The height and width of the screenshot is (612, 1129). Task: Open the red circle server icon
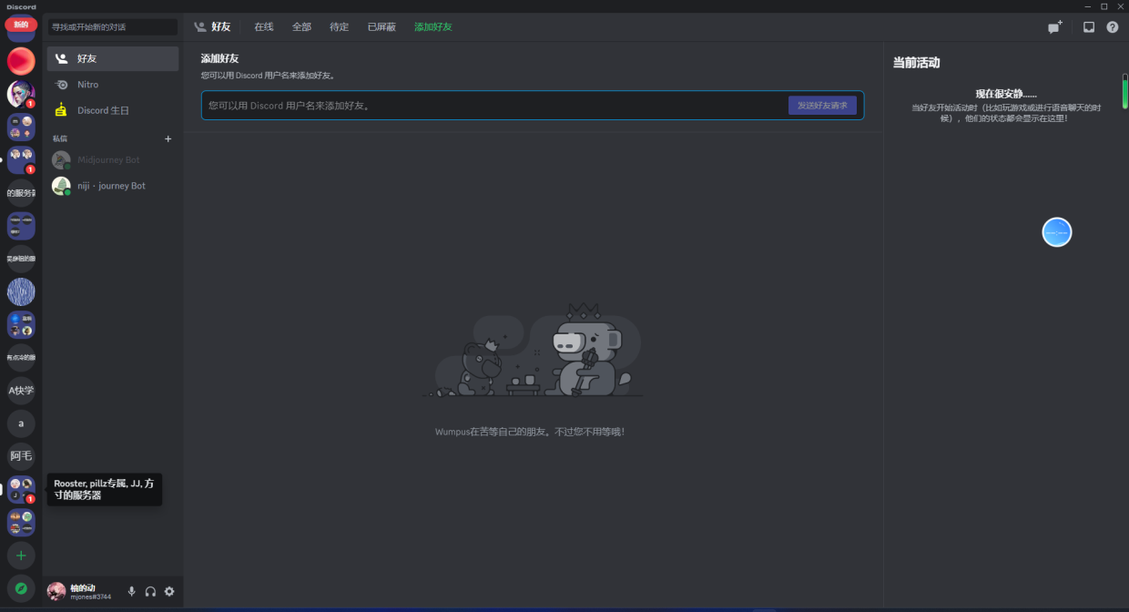click(x=21, y=61)
